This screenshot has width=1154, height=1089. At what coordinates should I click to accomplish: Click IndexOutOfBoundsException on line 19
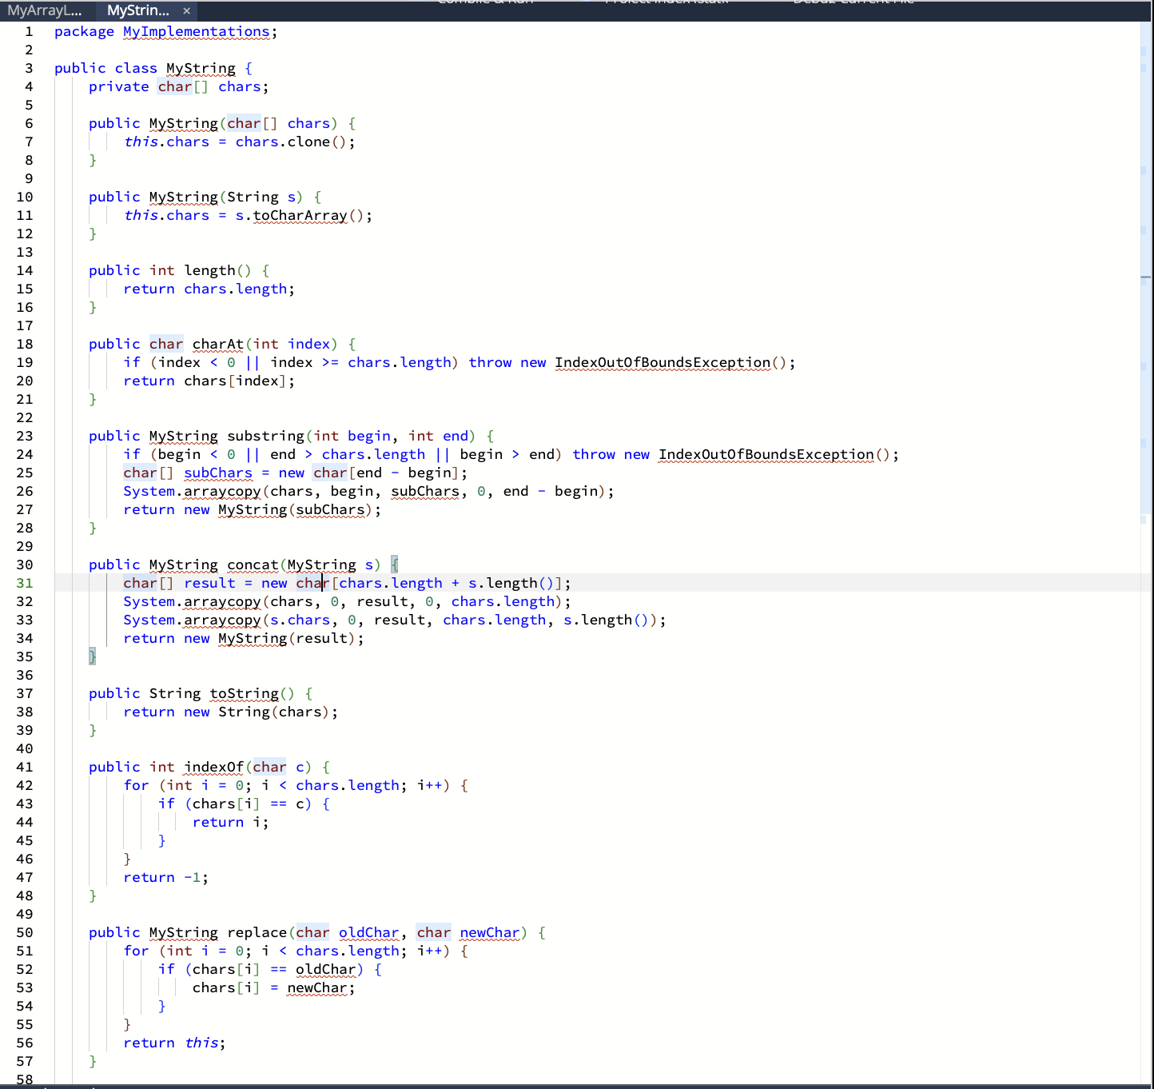coord(663,362)
